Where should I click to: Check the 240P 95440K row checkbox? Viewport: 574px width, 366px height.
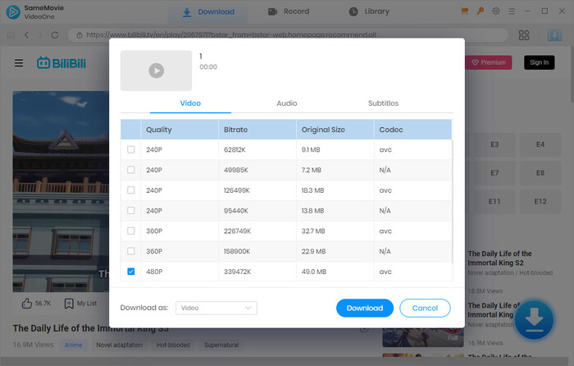pos(130,210)
